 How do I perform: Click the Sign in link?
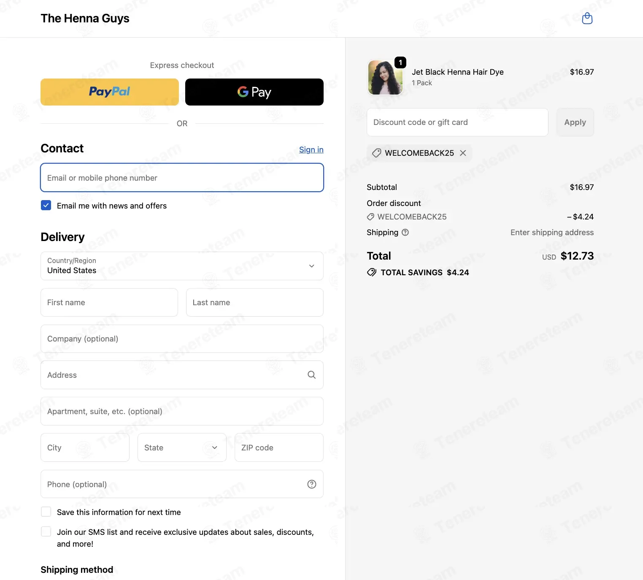[311, 149]
